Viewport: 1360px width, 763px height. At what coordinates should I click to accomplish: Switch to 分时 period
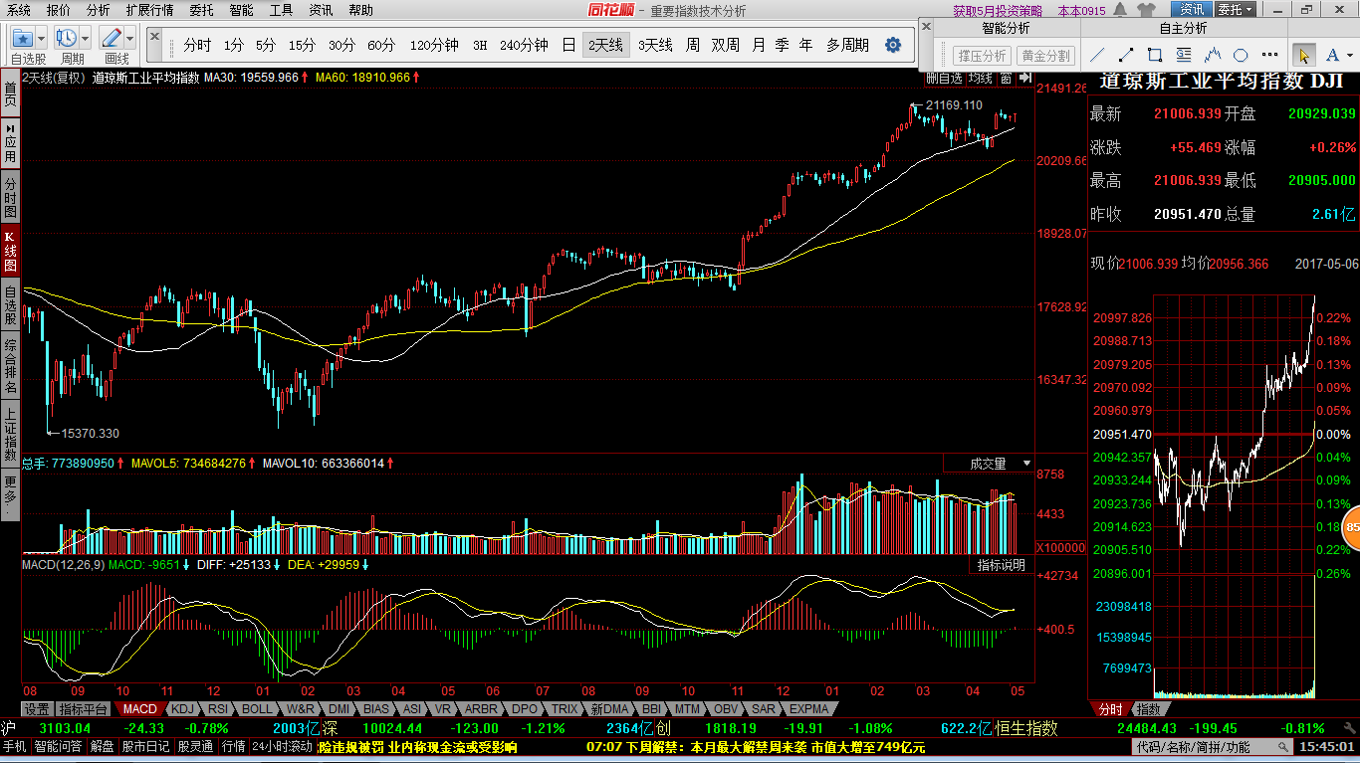(x=197, y=45)
